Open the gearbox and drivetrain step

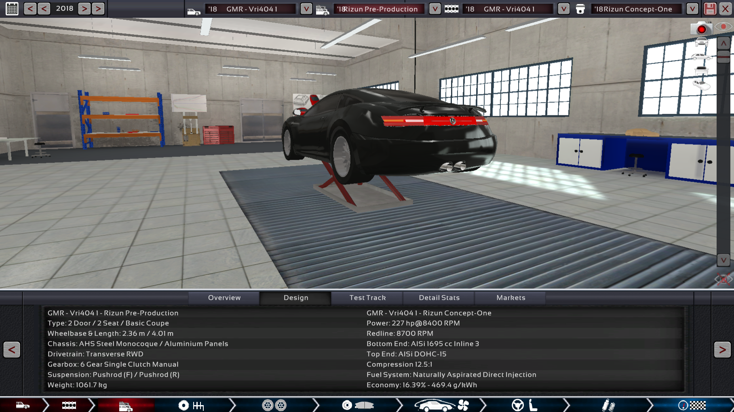[x=190, y=405]
